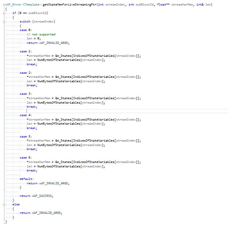Click the '*streamVarMem' assignment line under case 5
Viewport: 228px width, 226px height.
(x=84, y=141)
